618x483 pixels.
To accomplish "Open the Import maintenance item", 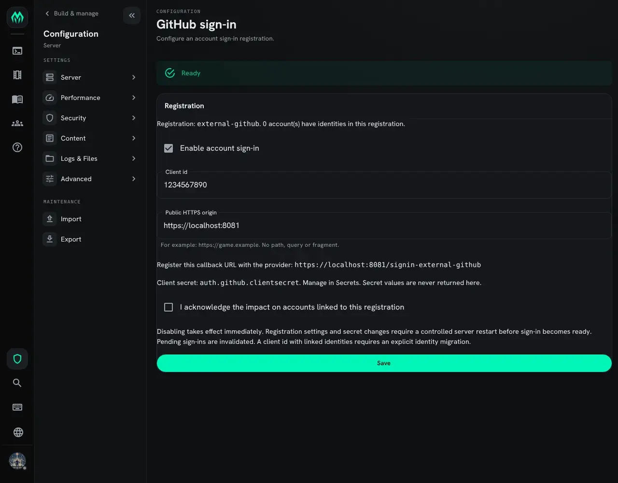I will coord(90,219).
